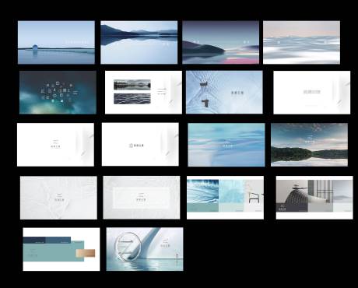358x288 pixels.
Task: Select the pale wavy abstract landscape thumbnail
Action: pyautogui.click(x=301, y=42)
